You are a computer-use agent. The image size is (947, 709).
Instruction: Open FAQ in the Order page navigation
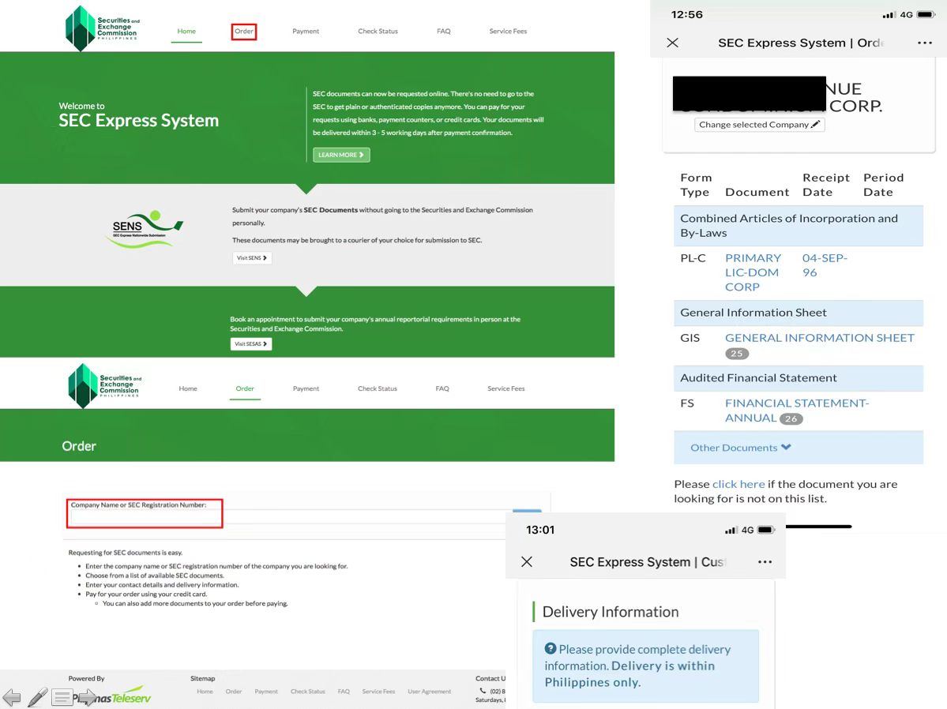point(442,389)
